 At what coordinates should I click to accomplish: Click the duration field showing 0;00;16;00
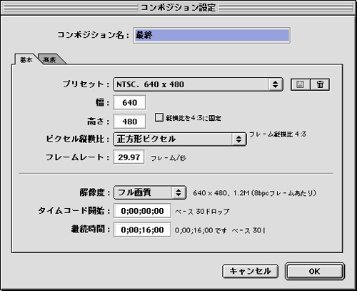click(142, 230)
